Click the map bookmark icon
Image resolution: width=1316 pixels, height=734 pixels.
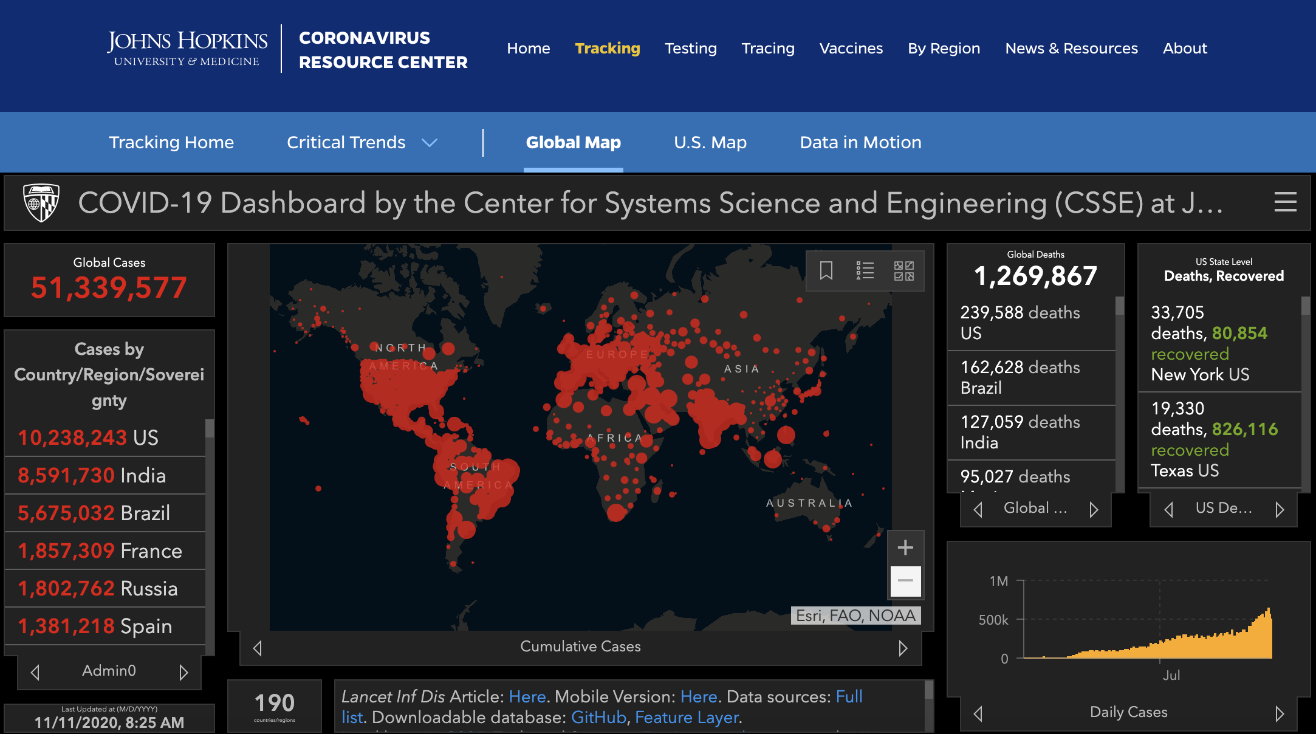pyautogui.click(x=826, y=270)
